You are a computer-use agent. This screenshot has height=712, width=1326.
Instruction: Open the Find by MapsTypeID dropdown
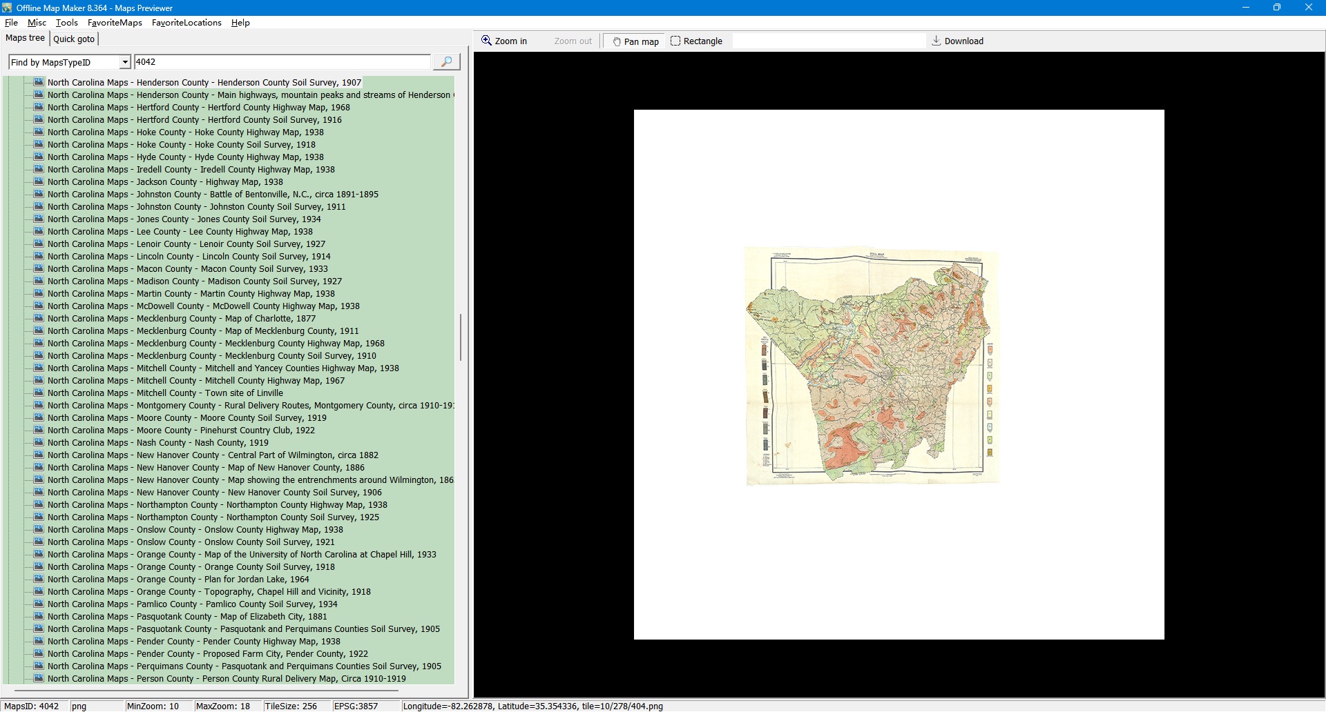(124, 62)
